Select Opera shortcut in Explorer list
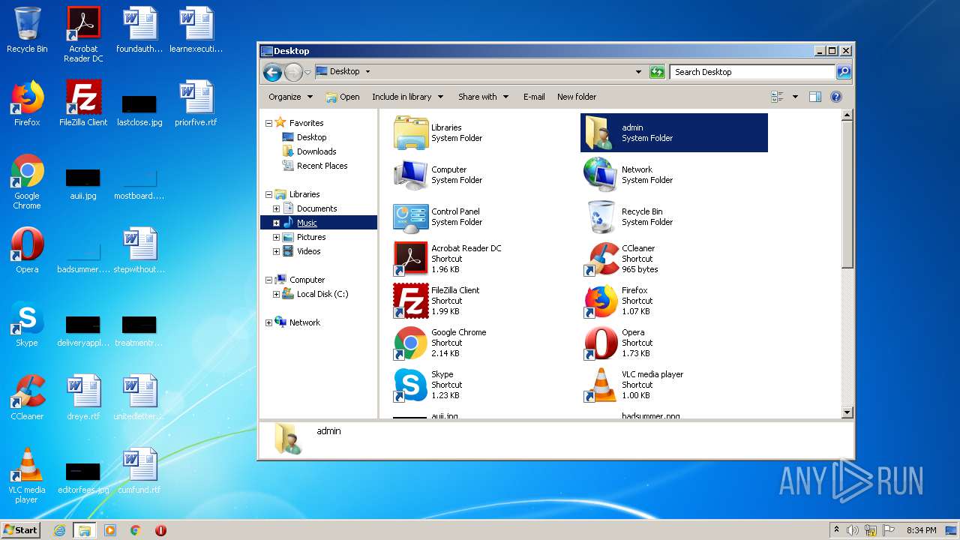Viewport: 960px width, 540px height. click(601, 343)
